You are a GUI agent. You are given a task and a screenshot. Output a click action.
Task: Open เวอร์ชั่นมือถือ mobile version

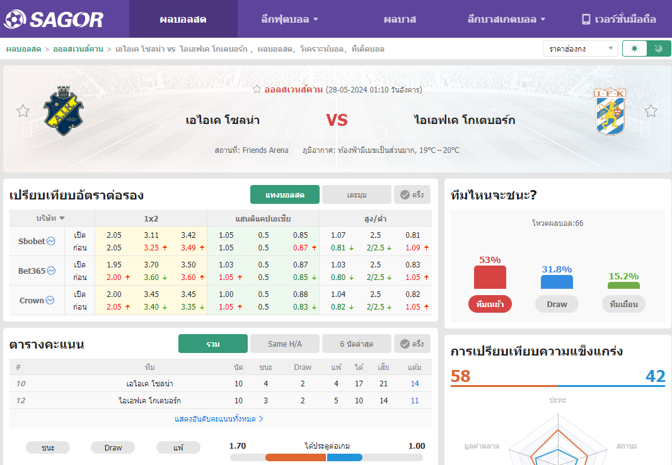click(619, 20)
